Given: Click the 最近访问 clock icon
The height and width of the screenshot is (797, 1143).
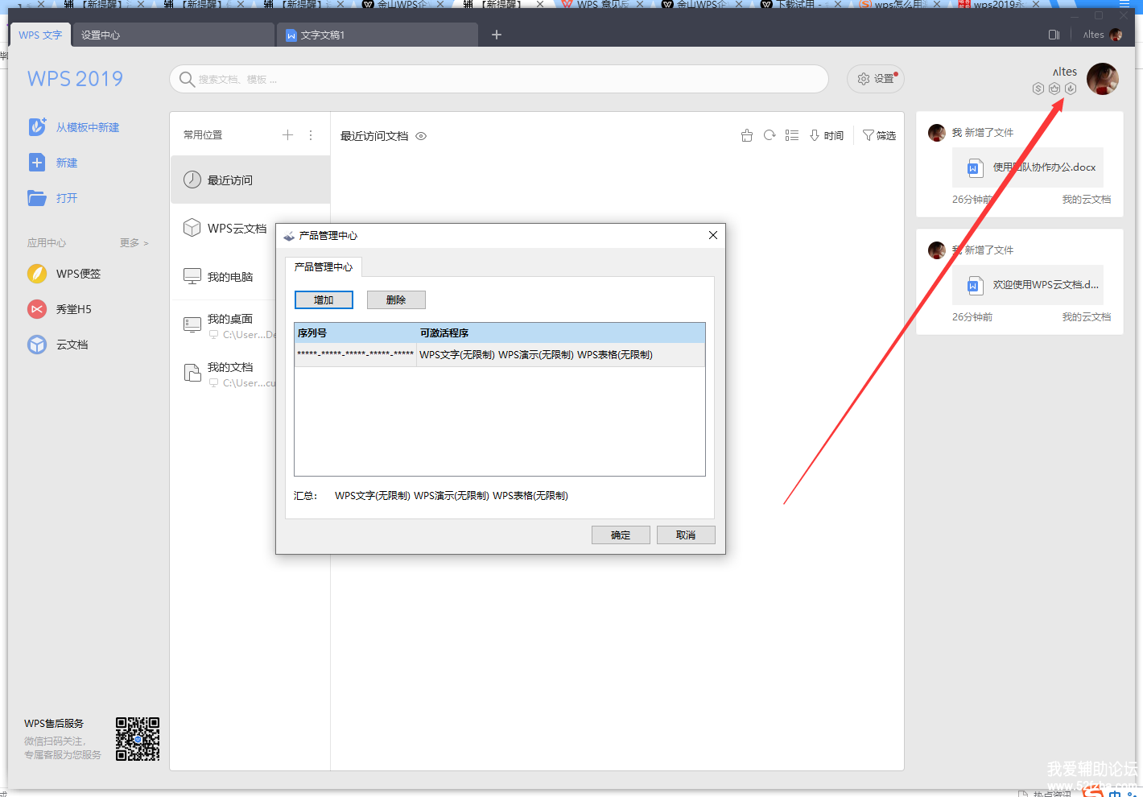Looking at the screenshot, I should 192,180.
